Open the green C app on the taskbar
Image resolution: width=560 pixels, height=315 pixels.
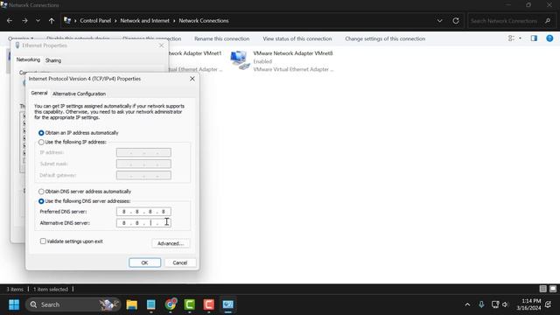(x=190, y=304)
